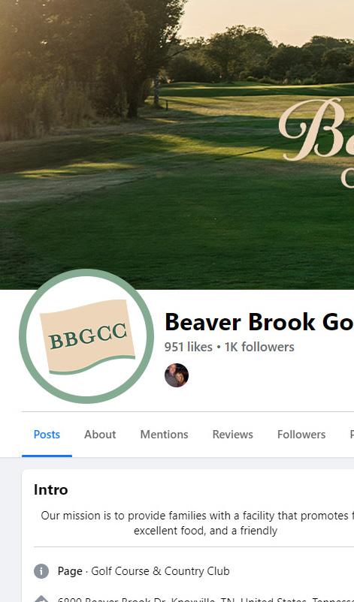The image size is (354, 602).
Task: Click the 951 likes link
Action: [189, 347]
